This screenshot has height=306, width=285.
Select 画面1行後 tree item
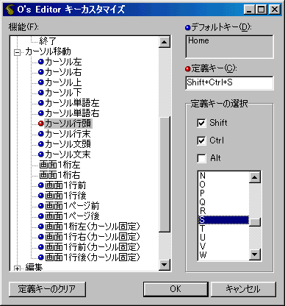(65, 196)
